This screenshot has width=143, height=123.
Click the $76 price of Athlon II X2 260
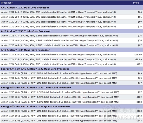point(140,27)
